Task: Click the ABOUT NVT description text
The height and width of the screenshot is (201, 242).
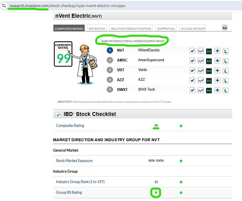Action: click(114, 102)
